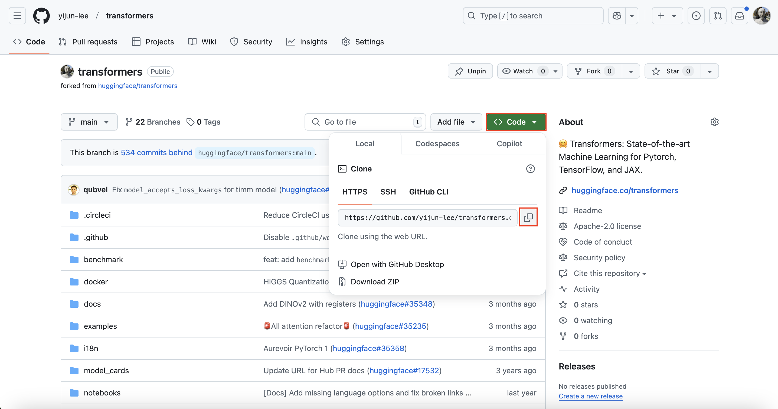Viewport: 778px width, 409px height.
Task: Select the Local tab in clone popup
Action: [365, 144]
